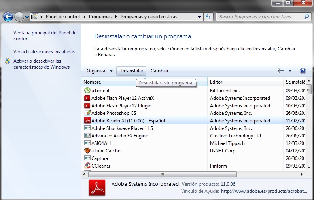
Task: Sort by Nombre column header
Action: click(x=144, y=82)
